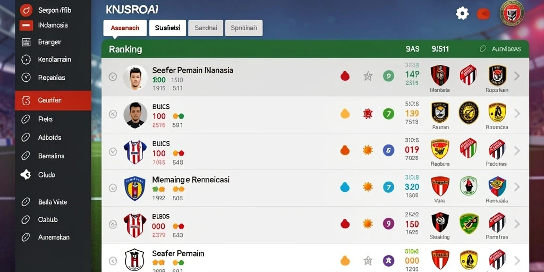
Task: Switch to the Susfielsi tab
Action: tap(167, 28)
